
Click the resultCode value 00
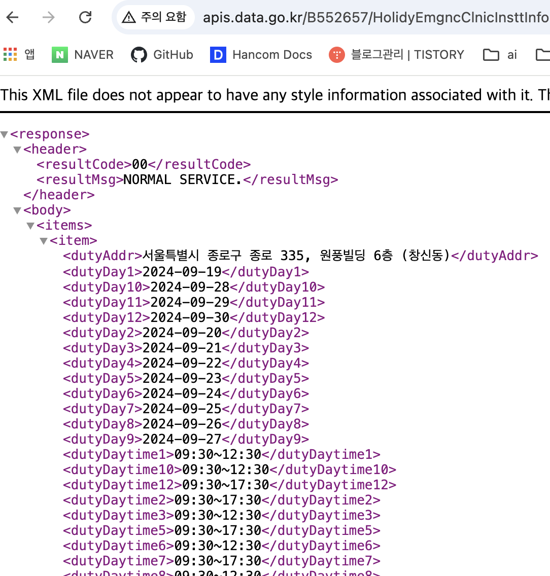[x=140, y=165]
